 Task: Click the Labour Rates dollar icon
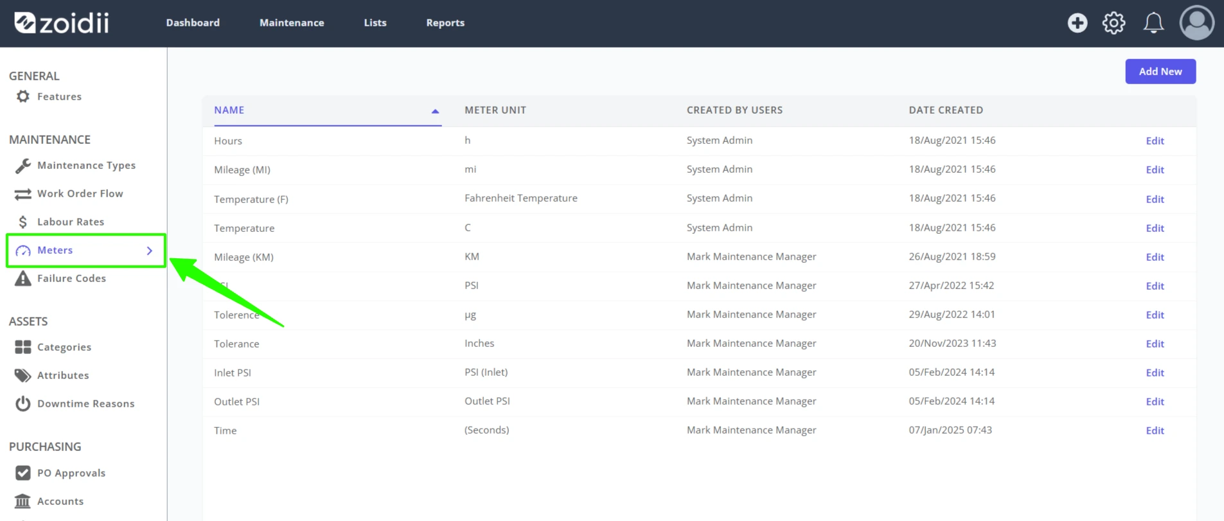tap(23, 222)
